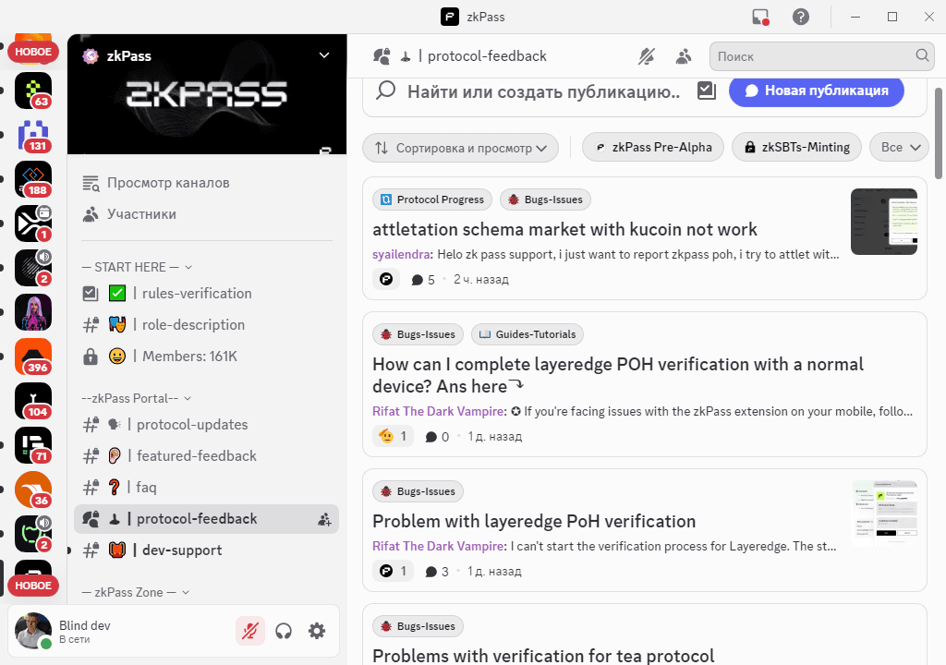Open the mark-as-read checkbox icon beside Новая публикация
The width and height of the screenshot is (946, 665).
707,91
